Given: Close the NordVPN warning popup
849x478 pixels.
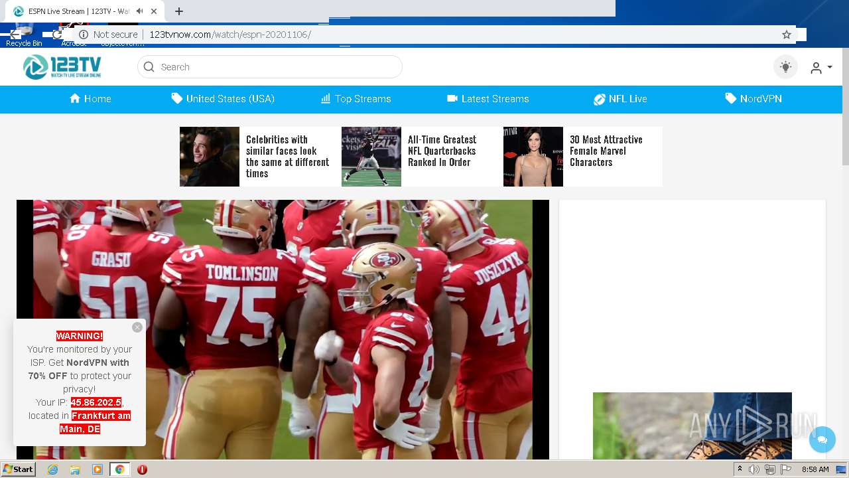Looking at the screenshot, I should [137, 327].
